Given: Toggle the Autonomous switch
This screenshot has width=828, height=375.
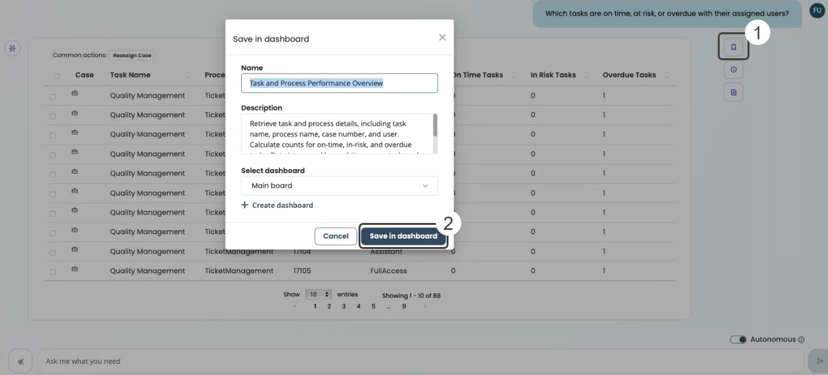Looking at the screenshot, I should click(738, 340).
